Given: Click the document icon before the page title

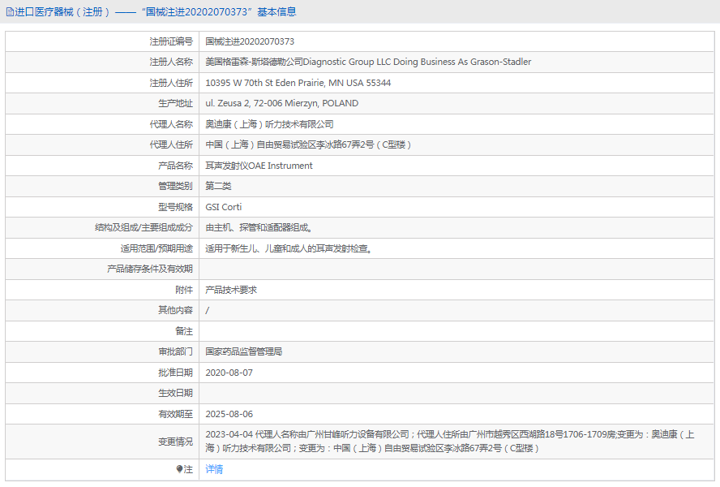Looking at the screenshot, I should 9,12.
